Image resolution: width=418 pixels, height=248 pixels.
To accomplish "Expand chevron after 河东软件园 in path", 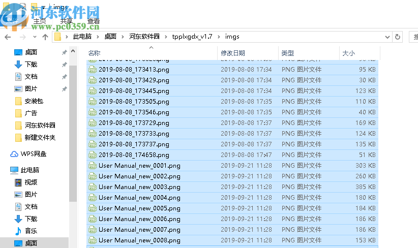I will click(166, 37).
